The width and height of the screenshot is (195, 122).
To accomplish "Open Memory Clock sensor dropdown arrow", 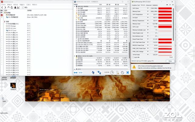I will point(148,12).
